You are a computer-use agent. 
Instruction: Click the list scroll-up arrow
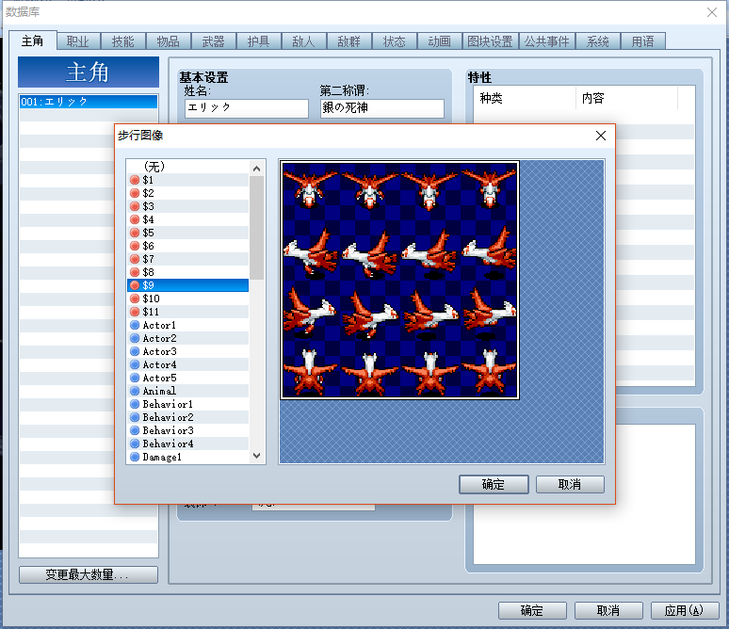click(x=256, y=169)
